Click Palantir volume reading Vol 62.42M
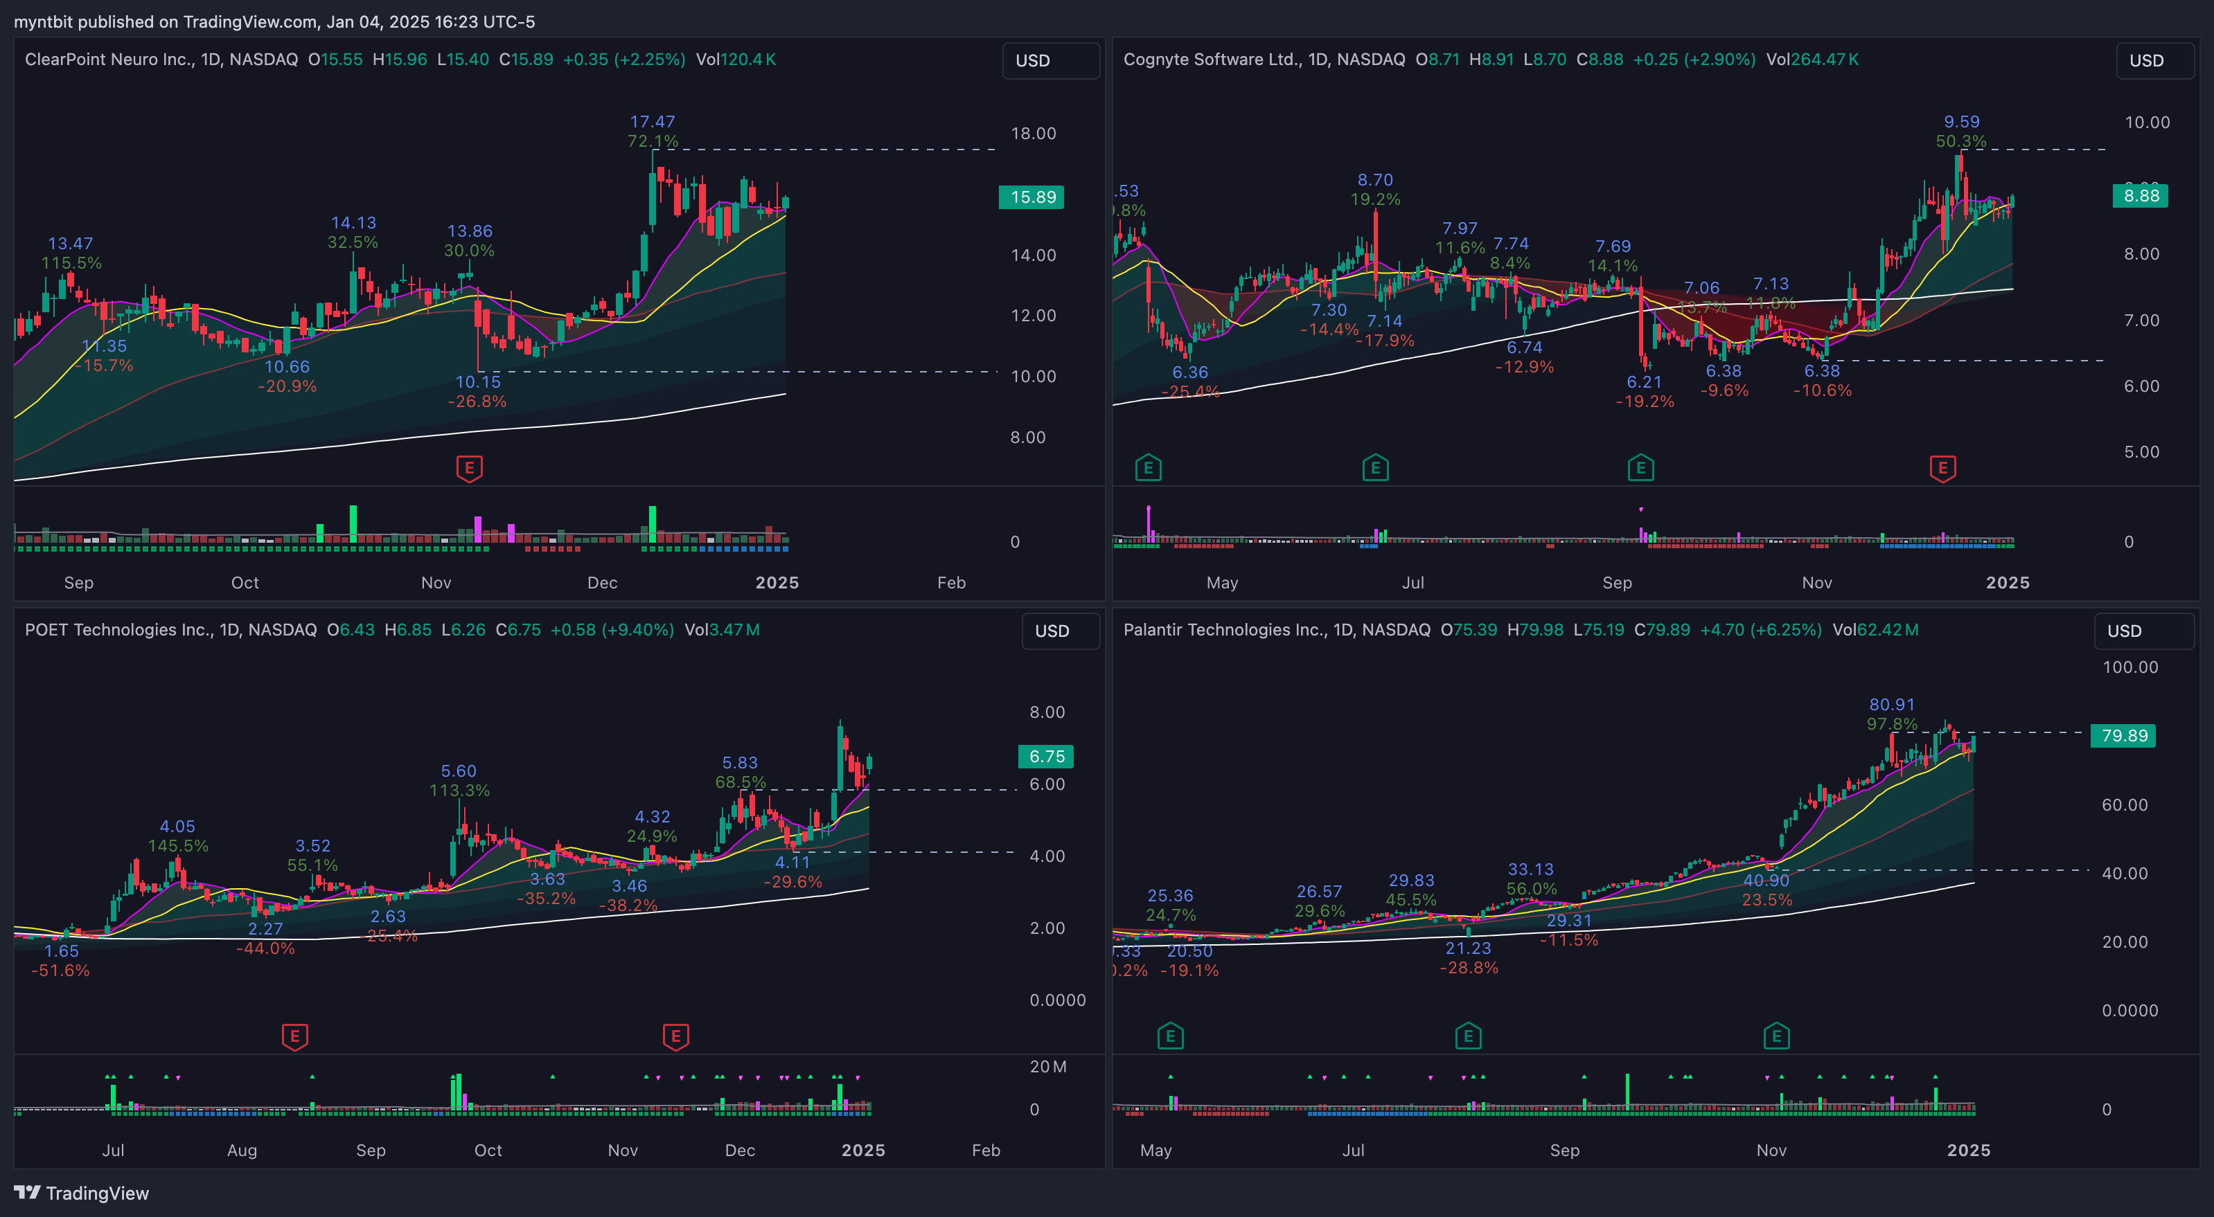This screenshot has width=2214, height=1217. (1875, 629)
